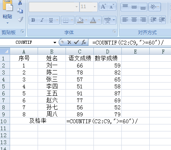Click cell with 数学成绩 header
The image size is (171, 150).
107,58
